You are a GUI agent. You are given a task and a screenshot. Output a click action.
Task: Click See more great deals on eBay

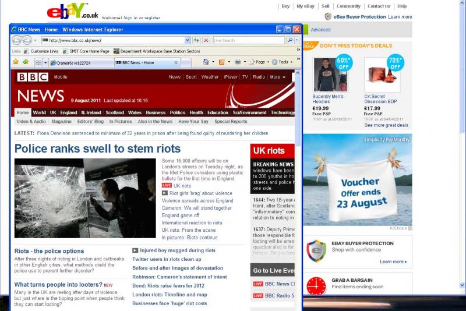pyautogui.click(x=386, y=125)
